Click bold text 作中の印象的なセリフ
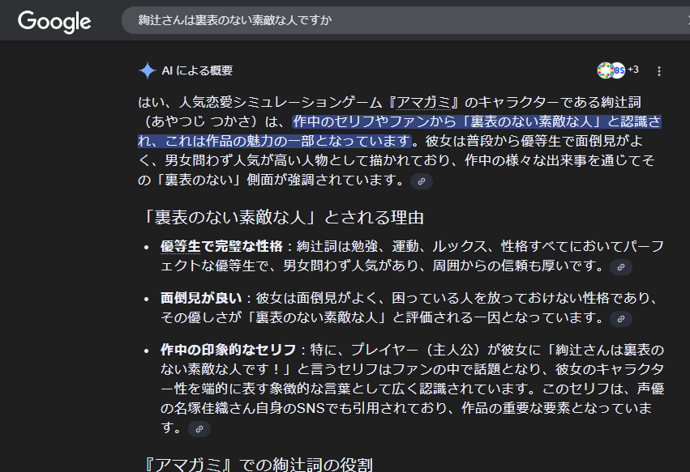This screenshot has width=690, height=472. pyautogui.click(x=228, y=350)
